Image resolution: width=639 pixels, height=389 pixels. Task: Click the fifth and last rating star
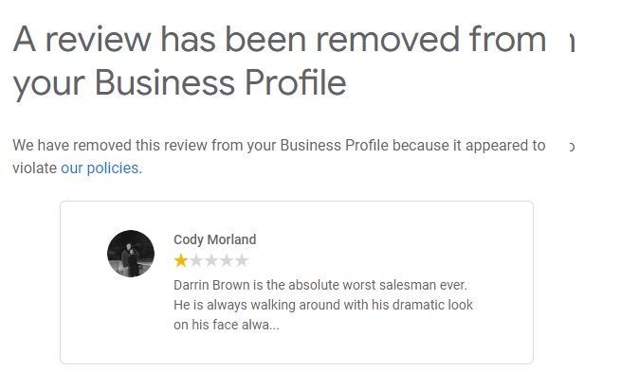tap(242, 260)
